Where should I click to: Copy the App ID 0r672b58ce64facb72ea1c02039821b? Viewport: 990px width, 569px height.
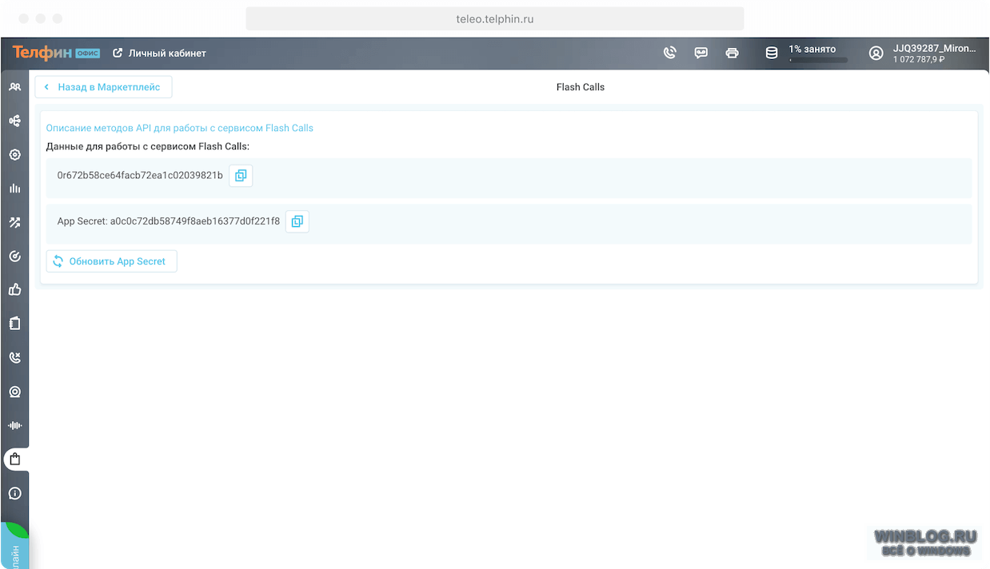point(241,176)
